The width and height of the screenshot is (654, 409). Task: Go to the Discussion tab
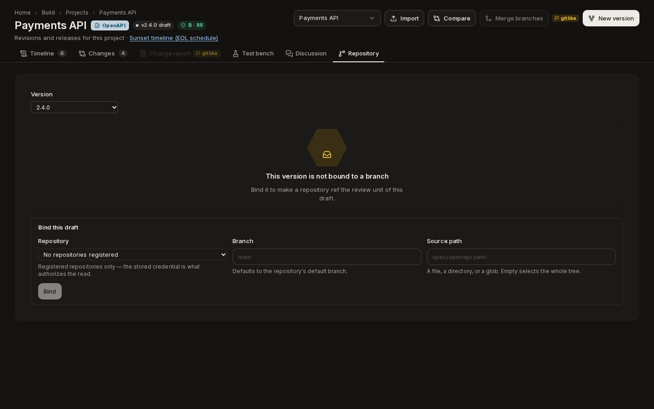pos(306,54)
